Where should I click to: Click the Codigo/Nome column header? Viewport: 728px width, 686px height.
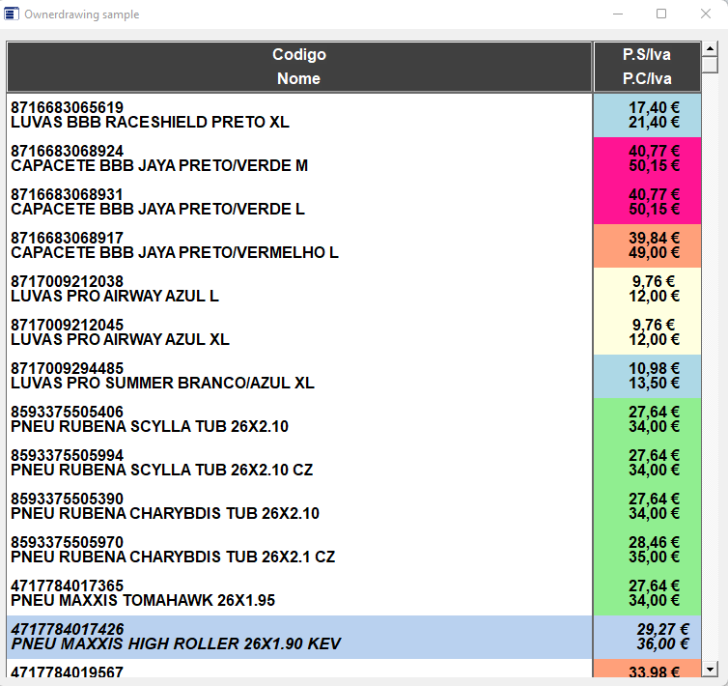coord(299,67)
